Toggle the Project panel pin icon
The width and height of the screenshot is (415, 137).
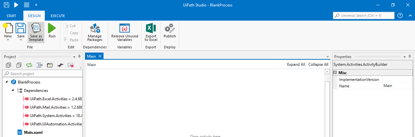(79, 57)
